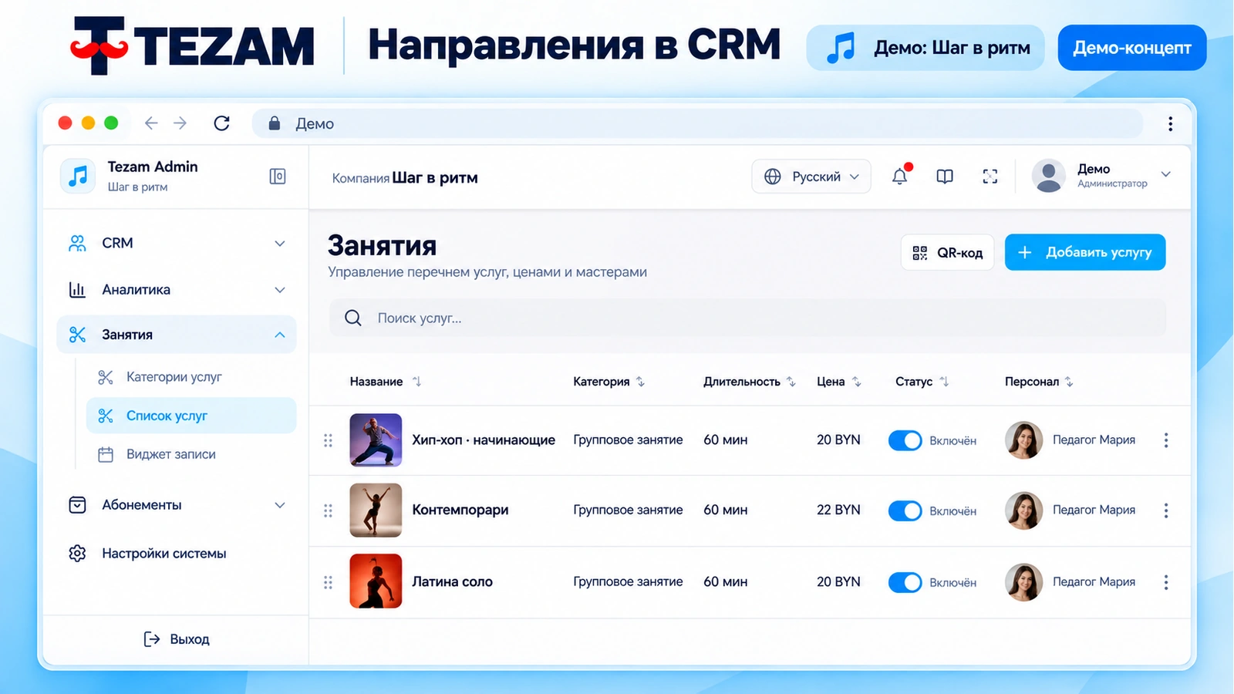
Task: Click the Демо-концепт button
Action: click(x=1132, y=48)
